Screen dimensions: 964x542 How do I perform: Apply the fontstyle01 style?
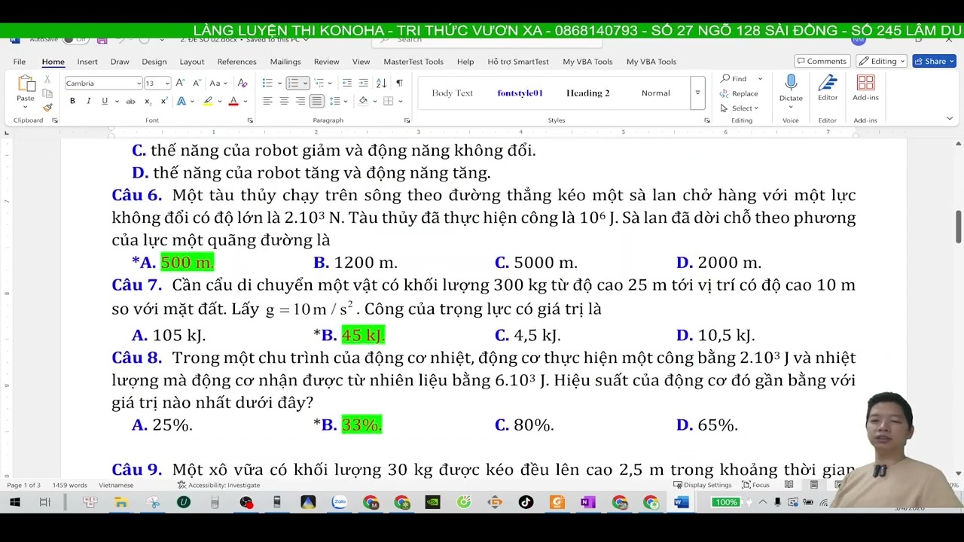[520, 93]
